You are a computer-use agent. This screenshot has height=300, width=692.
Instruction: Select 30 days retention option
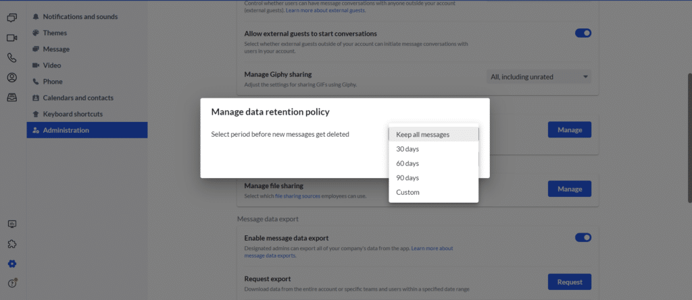tap(407, 149)
